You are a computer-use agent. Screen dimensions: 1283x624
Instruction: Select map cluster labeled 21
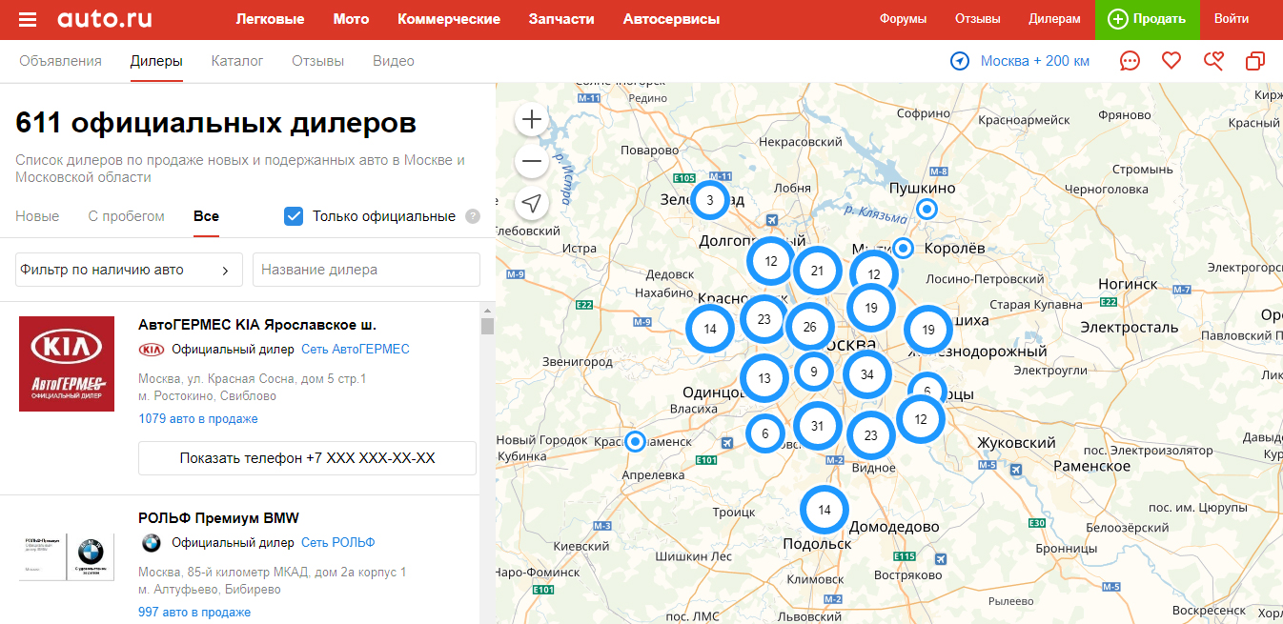(x=817, y=271)
